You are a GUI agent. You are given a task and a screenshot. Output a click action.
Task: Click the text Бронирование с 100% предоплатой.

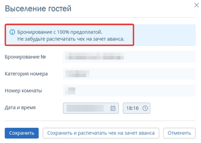click(x=60, y=32)
